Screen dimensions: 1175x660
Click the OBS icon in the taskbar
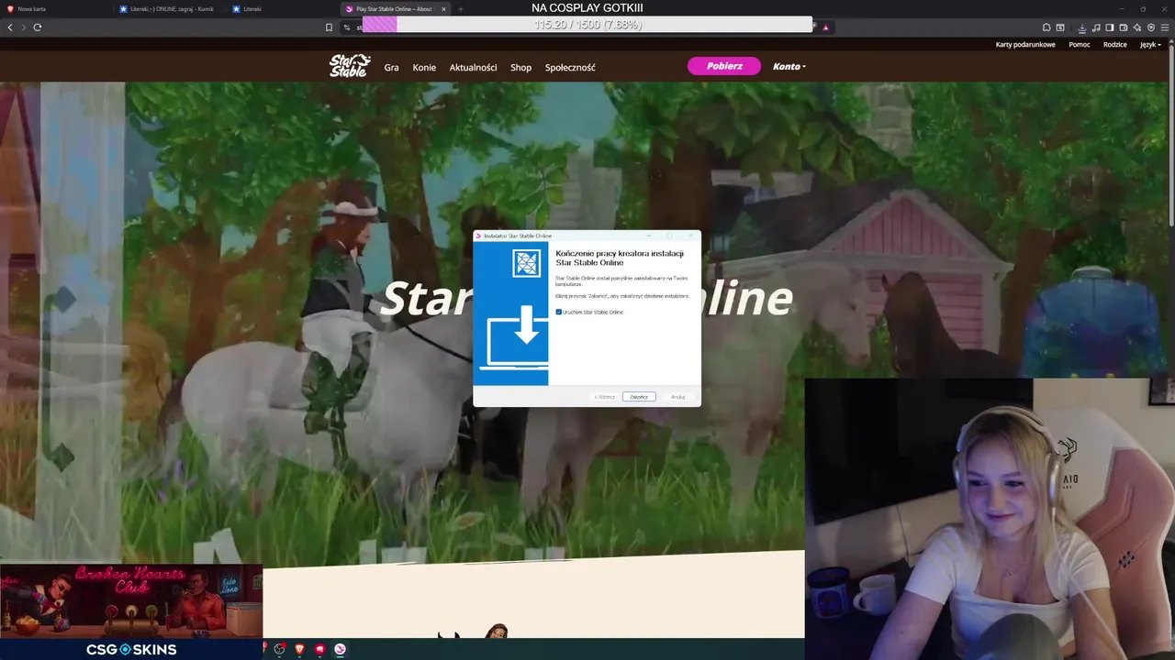click(279, 649)
